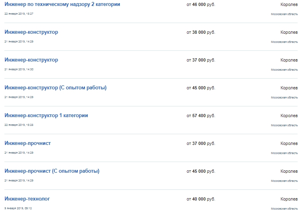
Task: Click Московская область under Инженер-конструктор 1 категории row
Action: point(284,125)
